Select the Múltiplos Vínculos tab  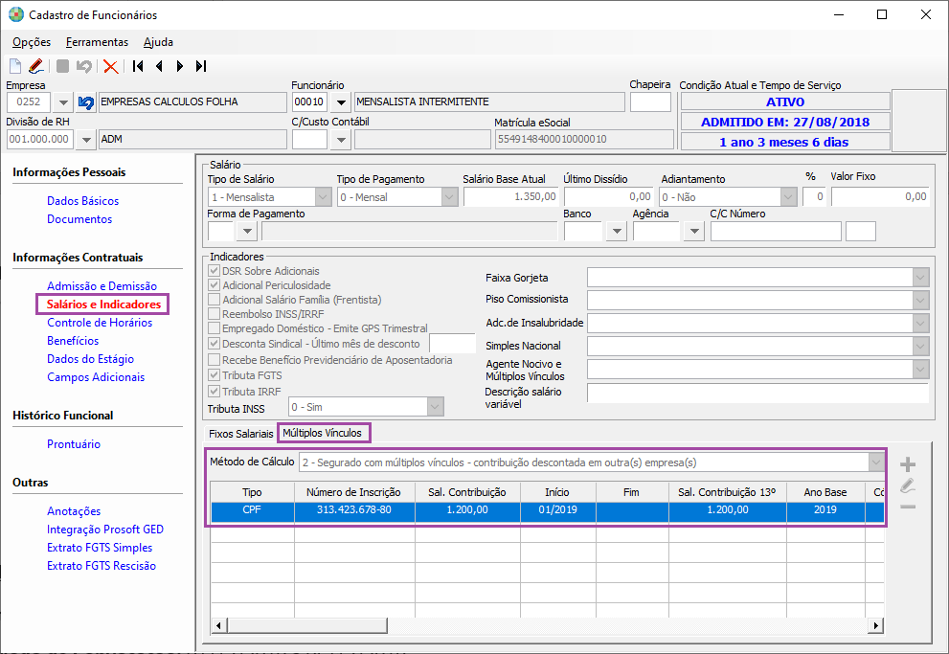pyautogui.click(x=322, y=433)
